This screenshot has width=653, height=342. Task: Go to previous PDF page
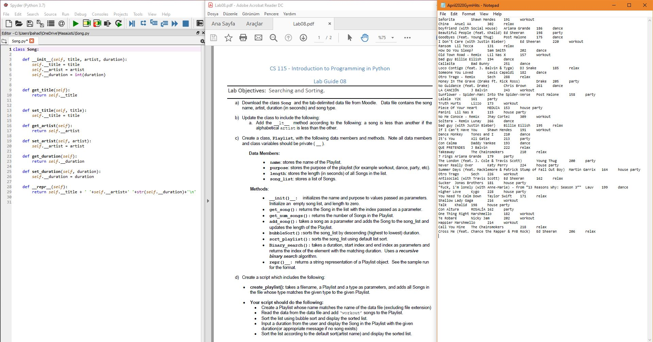pos(288,38)
